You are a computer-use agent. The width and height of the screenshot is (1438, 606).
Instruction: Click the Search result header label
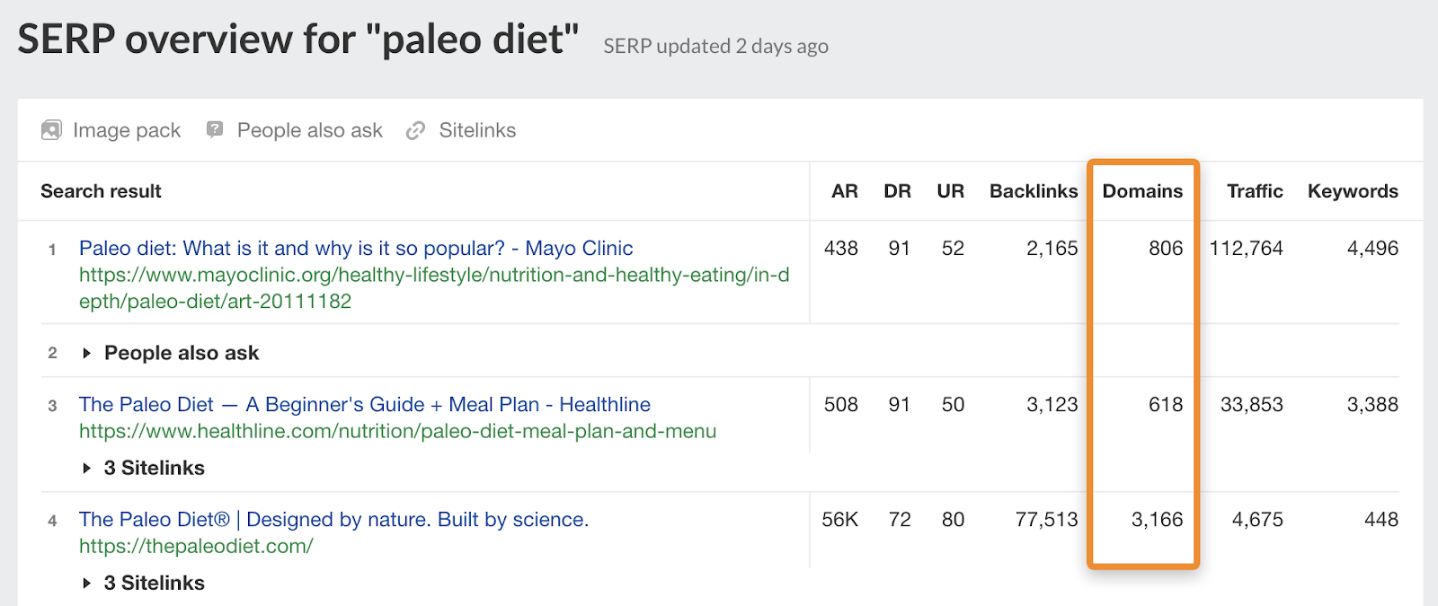click(101, 190)
